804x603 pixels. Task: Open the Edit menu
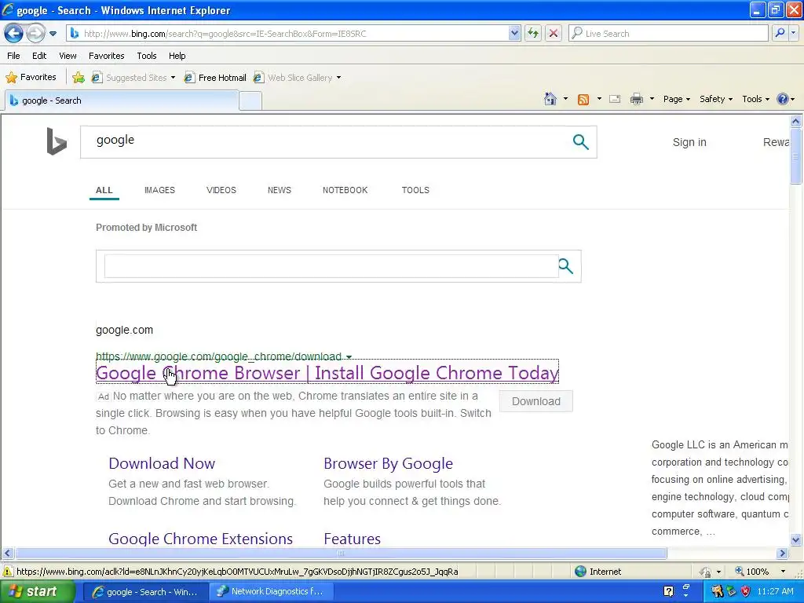tap(39, 56)
